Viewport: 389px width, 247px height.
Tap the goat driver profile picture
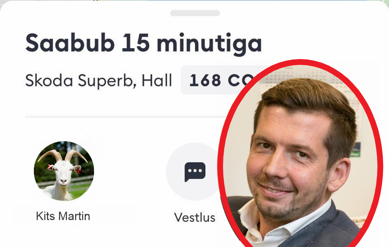click(64, 171)
